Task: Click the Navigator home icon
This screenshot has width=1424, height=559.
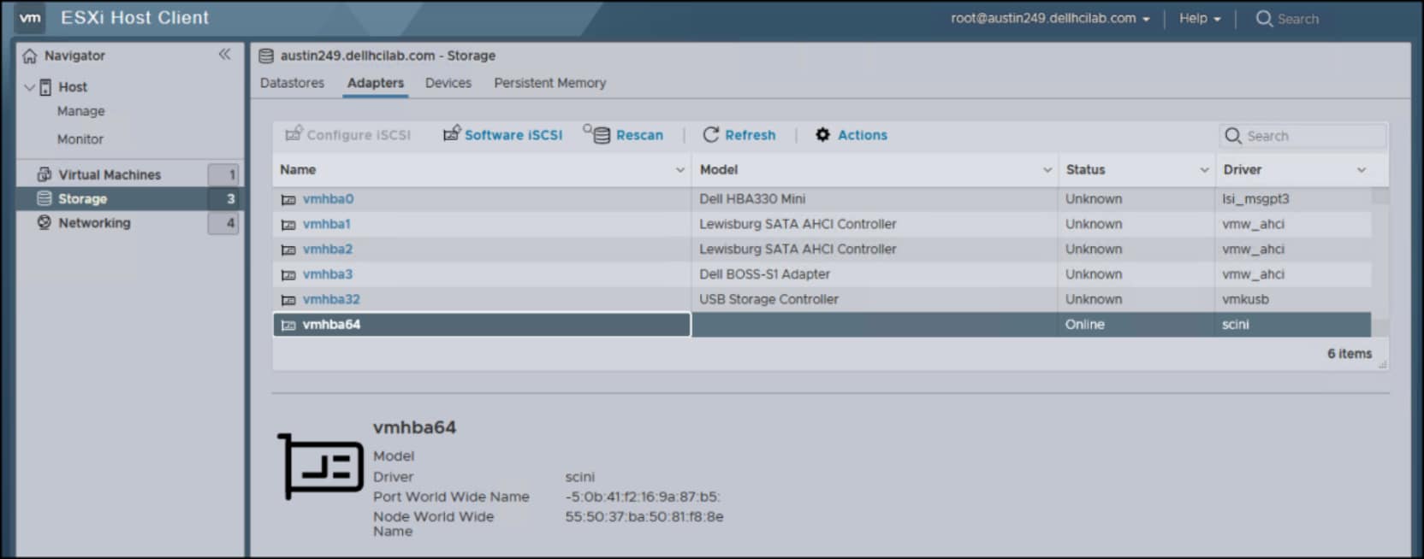Action: 30,56
